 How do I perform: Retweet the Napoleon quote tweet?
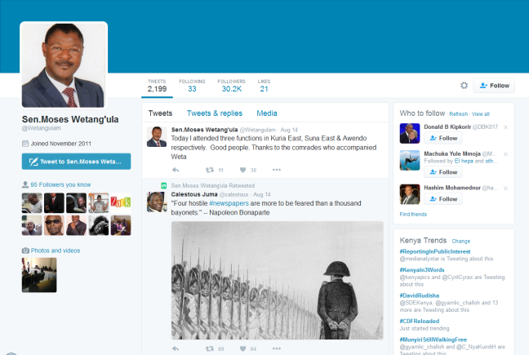click(210, 348)
